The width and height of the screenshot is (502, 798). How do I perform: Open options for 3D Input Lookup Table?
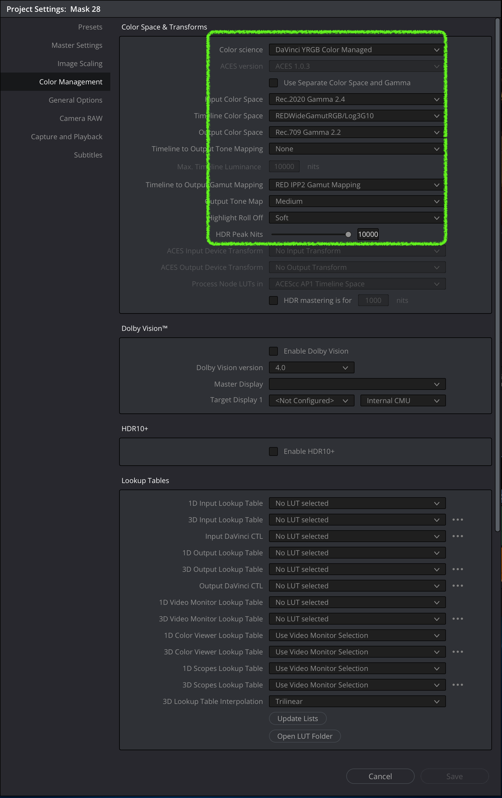[457, 520]
